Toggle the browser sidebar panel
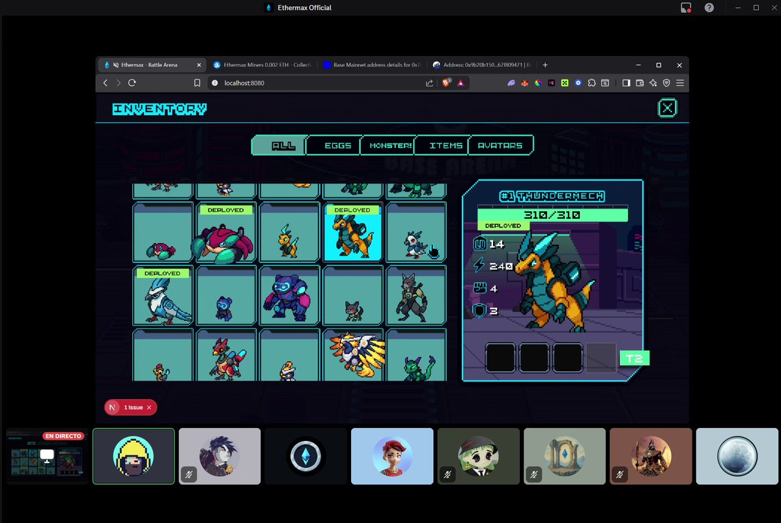 coord(626,83)
